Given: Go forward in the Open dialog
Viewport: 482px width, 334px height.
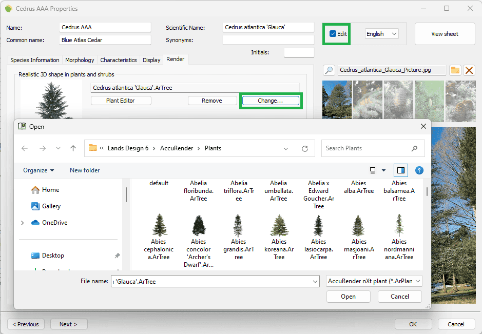Looking at the screenshot, I should tap(43, 148).
